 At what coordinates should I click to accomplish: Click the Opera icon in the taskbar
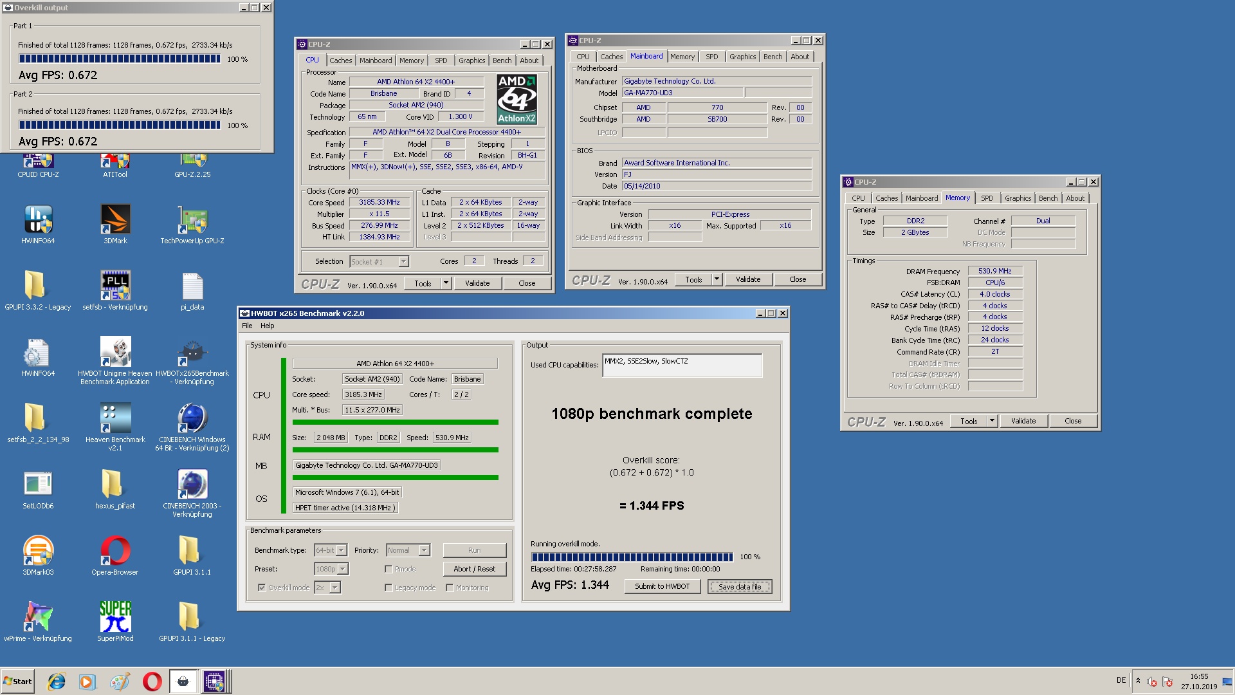coord(152,681)
